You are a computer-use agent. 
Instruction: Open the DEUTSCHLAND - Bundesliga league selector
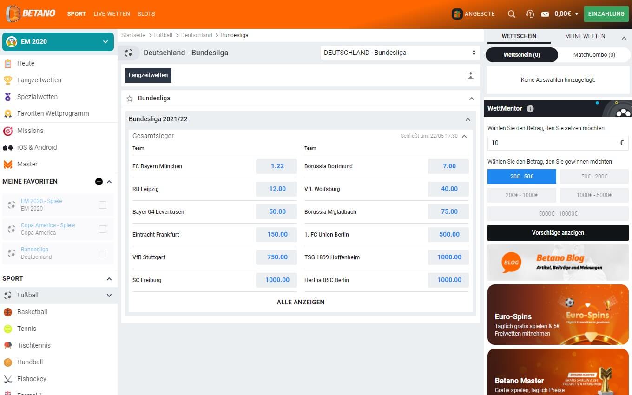[400, 53]
